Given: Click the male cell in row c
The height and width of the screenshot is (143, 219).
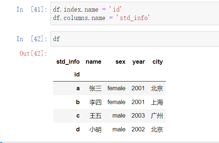Looking at the screenshot, I should 119,116.
